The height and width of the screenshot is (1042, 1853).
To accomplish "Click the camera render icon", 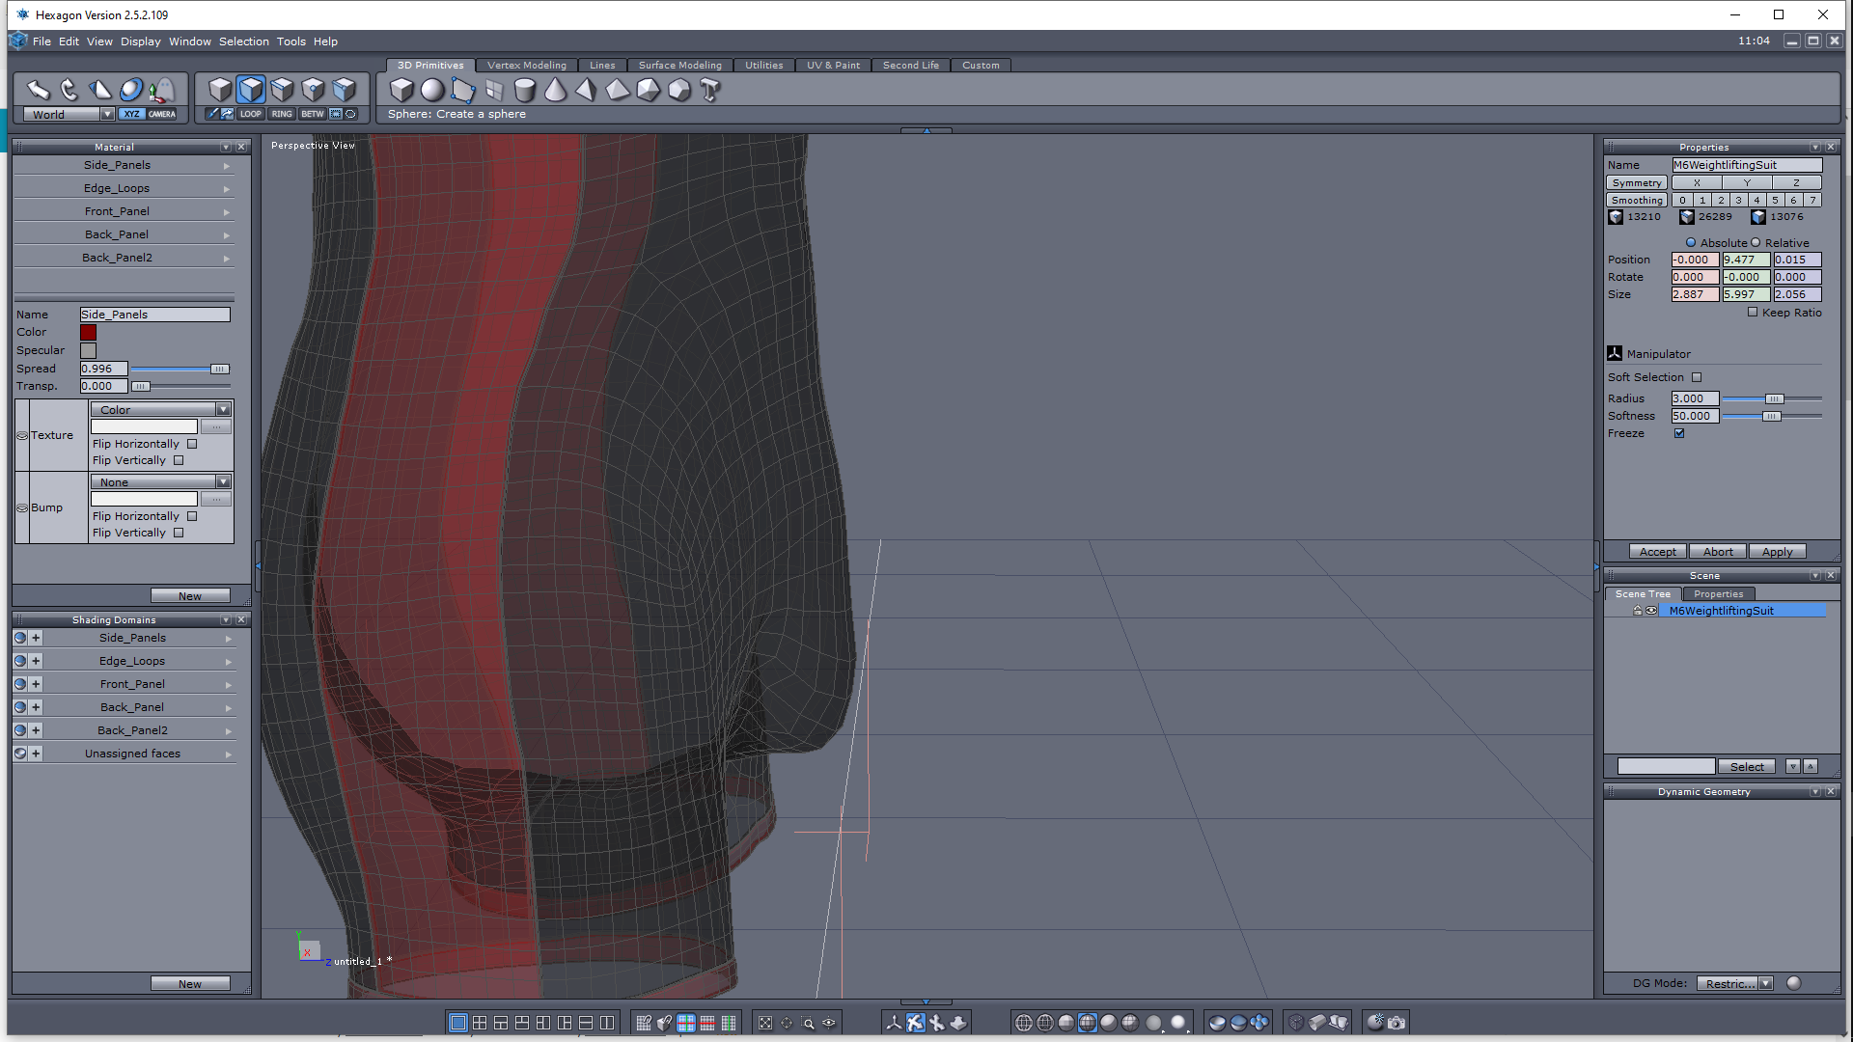I will point(1397,1023).
